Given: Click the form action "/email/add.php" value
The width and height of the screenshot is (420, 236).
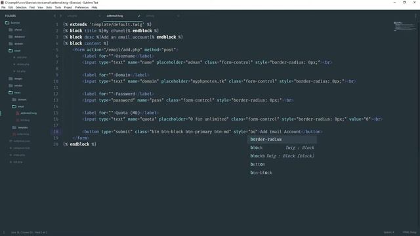Looking at the screenshot, I should [123, 50].
